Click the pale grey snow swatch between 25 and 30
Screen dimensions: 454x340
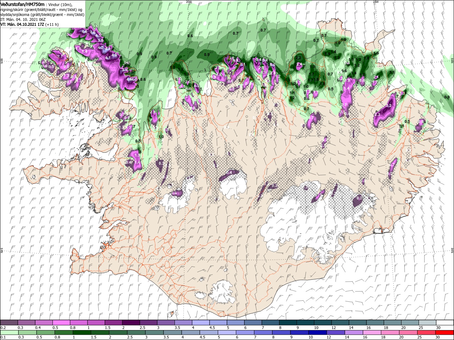[x=427, y=323]
